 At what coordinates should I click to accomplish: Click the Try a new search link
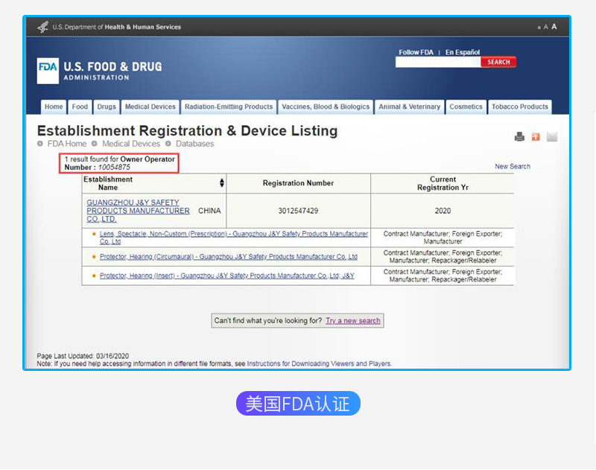pyautogui.click(x=353, y=321)
